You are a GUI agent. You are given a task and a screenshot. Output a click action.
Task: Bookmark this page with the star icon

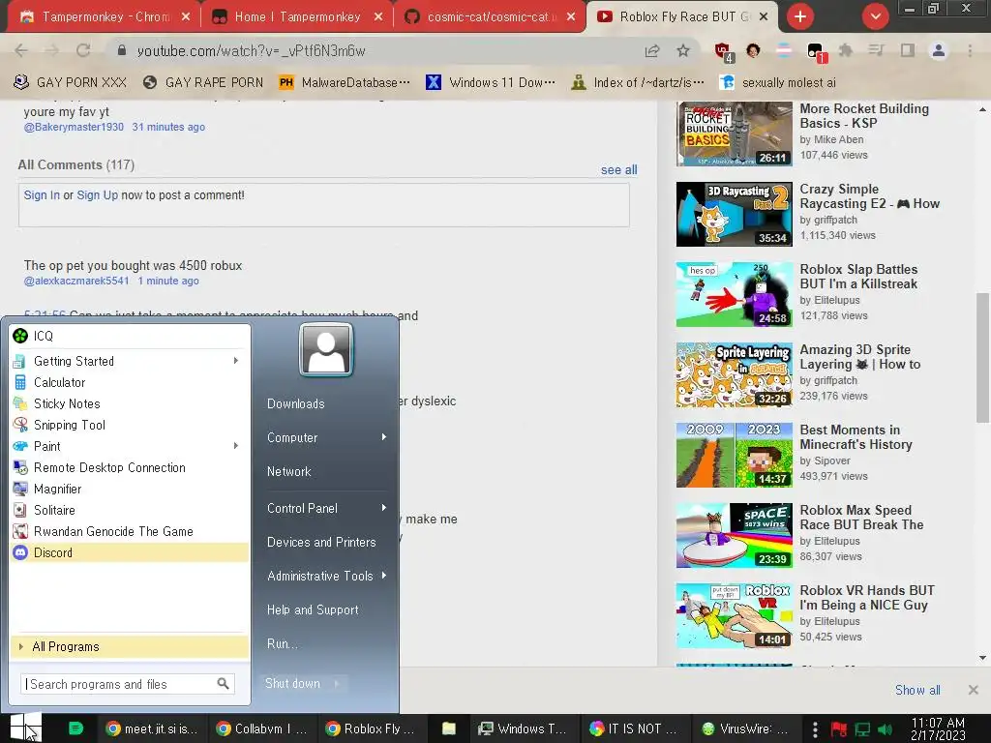click(683, 50)
